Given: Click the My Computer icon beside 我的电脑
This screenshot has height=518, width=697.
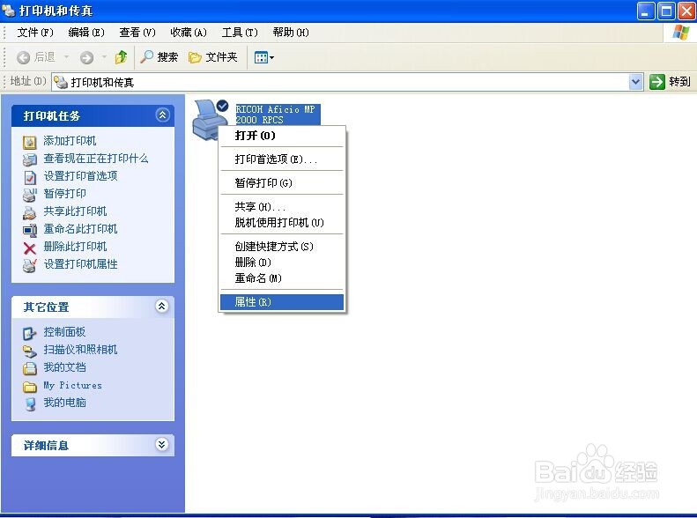Looking at the screenshot, I should (30, 403).
